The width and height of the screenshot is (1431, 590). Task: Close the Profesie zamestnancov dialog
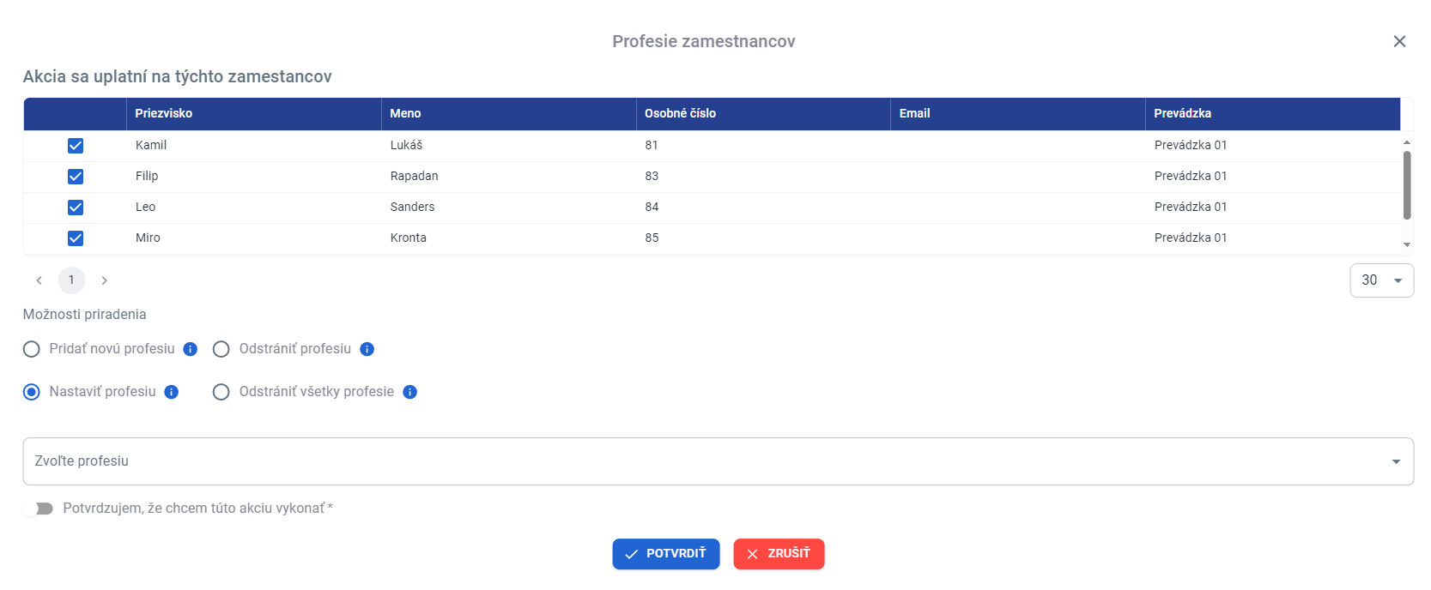[x=1399, y=41]
